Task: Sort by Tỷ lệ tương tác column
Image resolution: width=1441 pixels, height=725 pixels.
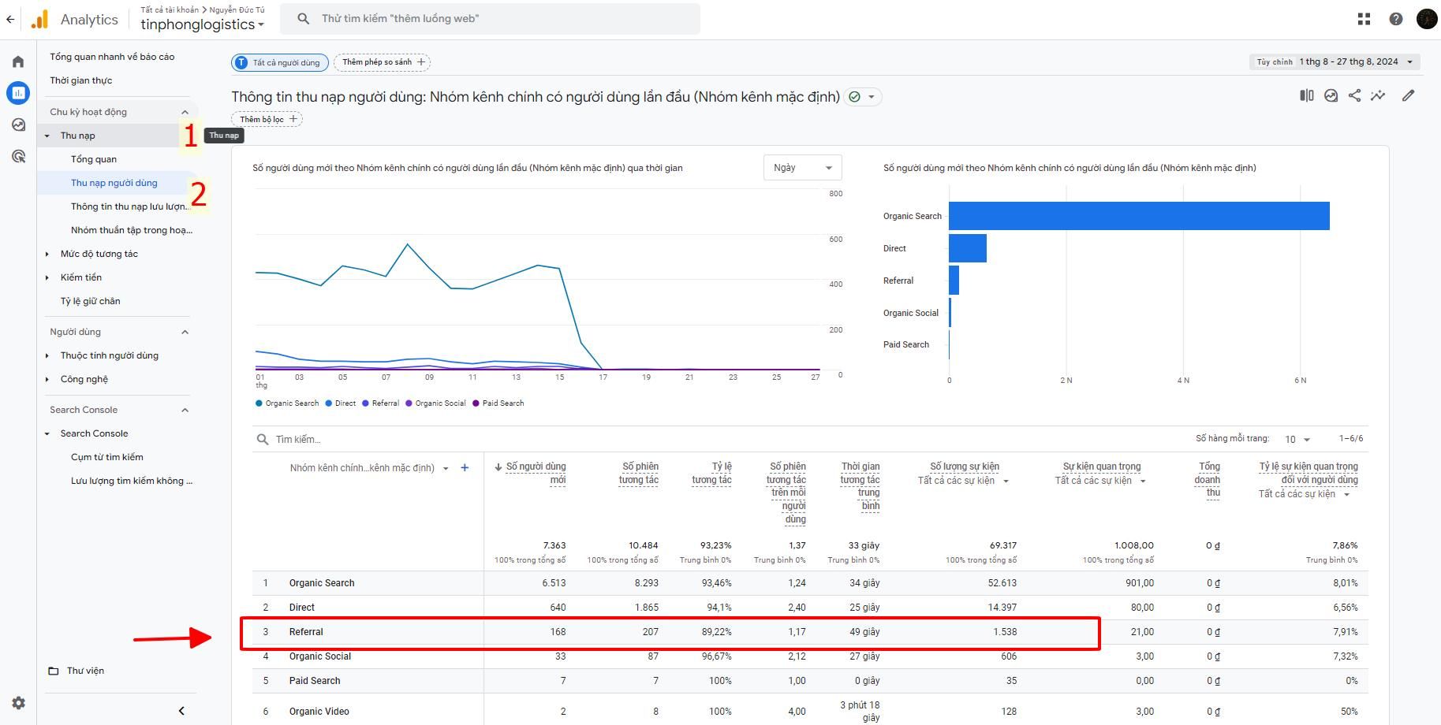Action: tap(711, 473)
